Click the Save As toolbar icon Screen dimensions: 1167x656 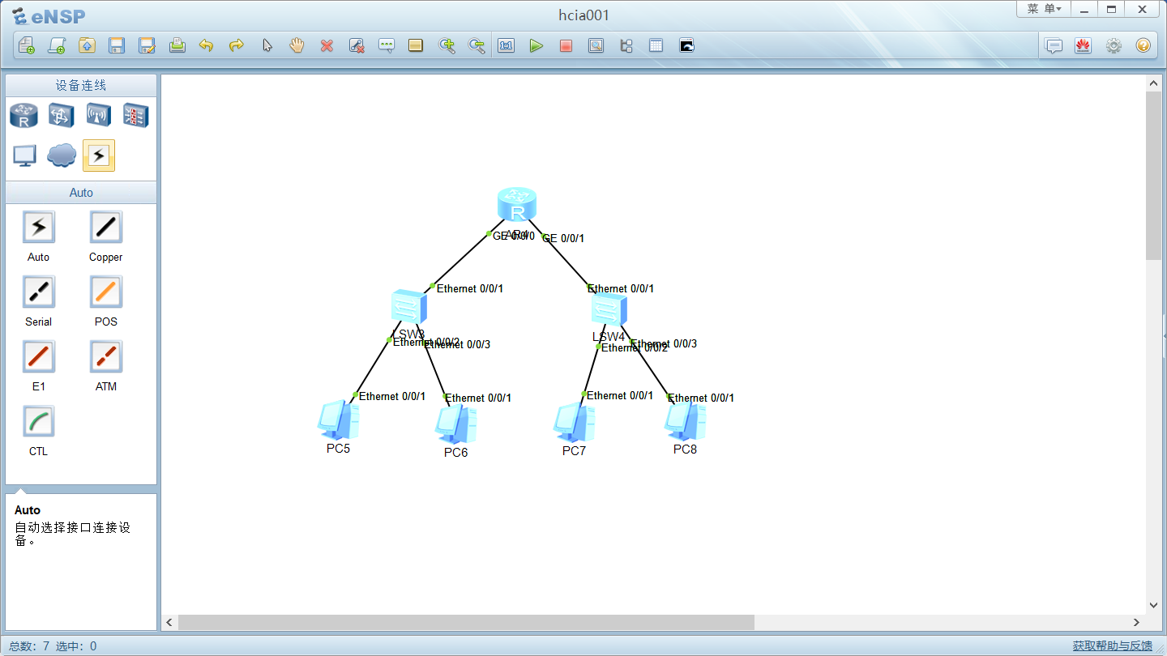[147, 46]
